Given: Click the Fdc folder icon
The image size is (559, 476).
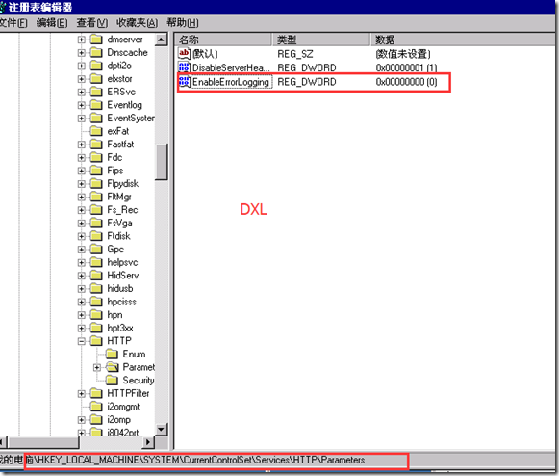Looking at the screenshot, I should pos(96,157).
